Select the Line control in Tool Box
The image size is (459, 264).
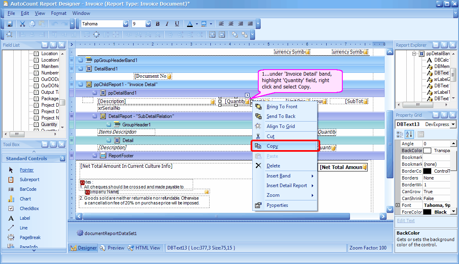click(23, 228)
